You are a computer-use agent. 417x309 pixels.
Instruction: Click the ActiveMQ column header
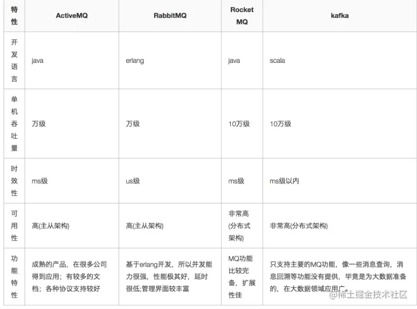tap(72, 16)
